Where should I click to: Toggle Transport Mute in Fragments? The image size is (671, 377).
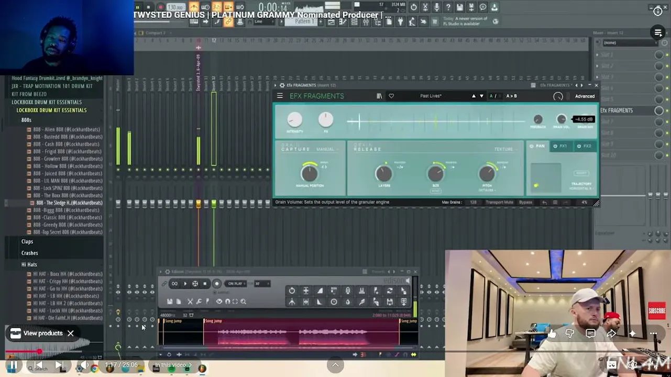click(x=499, y=202)
